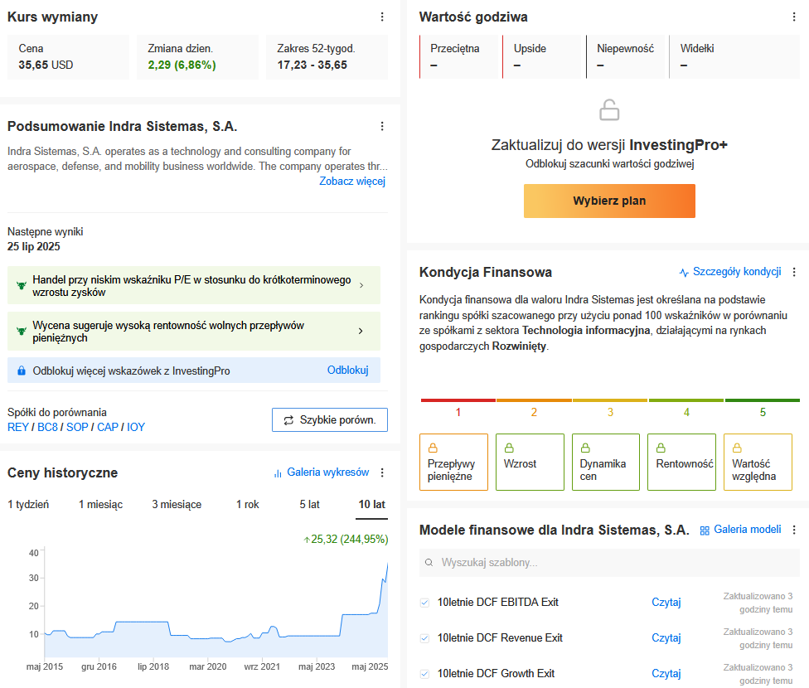Select the 3 miesiące chart range tab
The image size is (809, 688).
(177, 505)
